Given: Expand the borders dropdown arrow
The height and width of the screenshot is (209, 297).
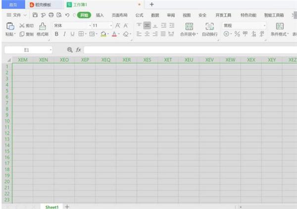Looking at the screenshot, I should (x=86, y=34).
